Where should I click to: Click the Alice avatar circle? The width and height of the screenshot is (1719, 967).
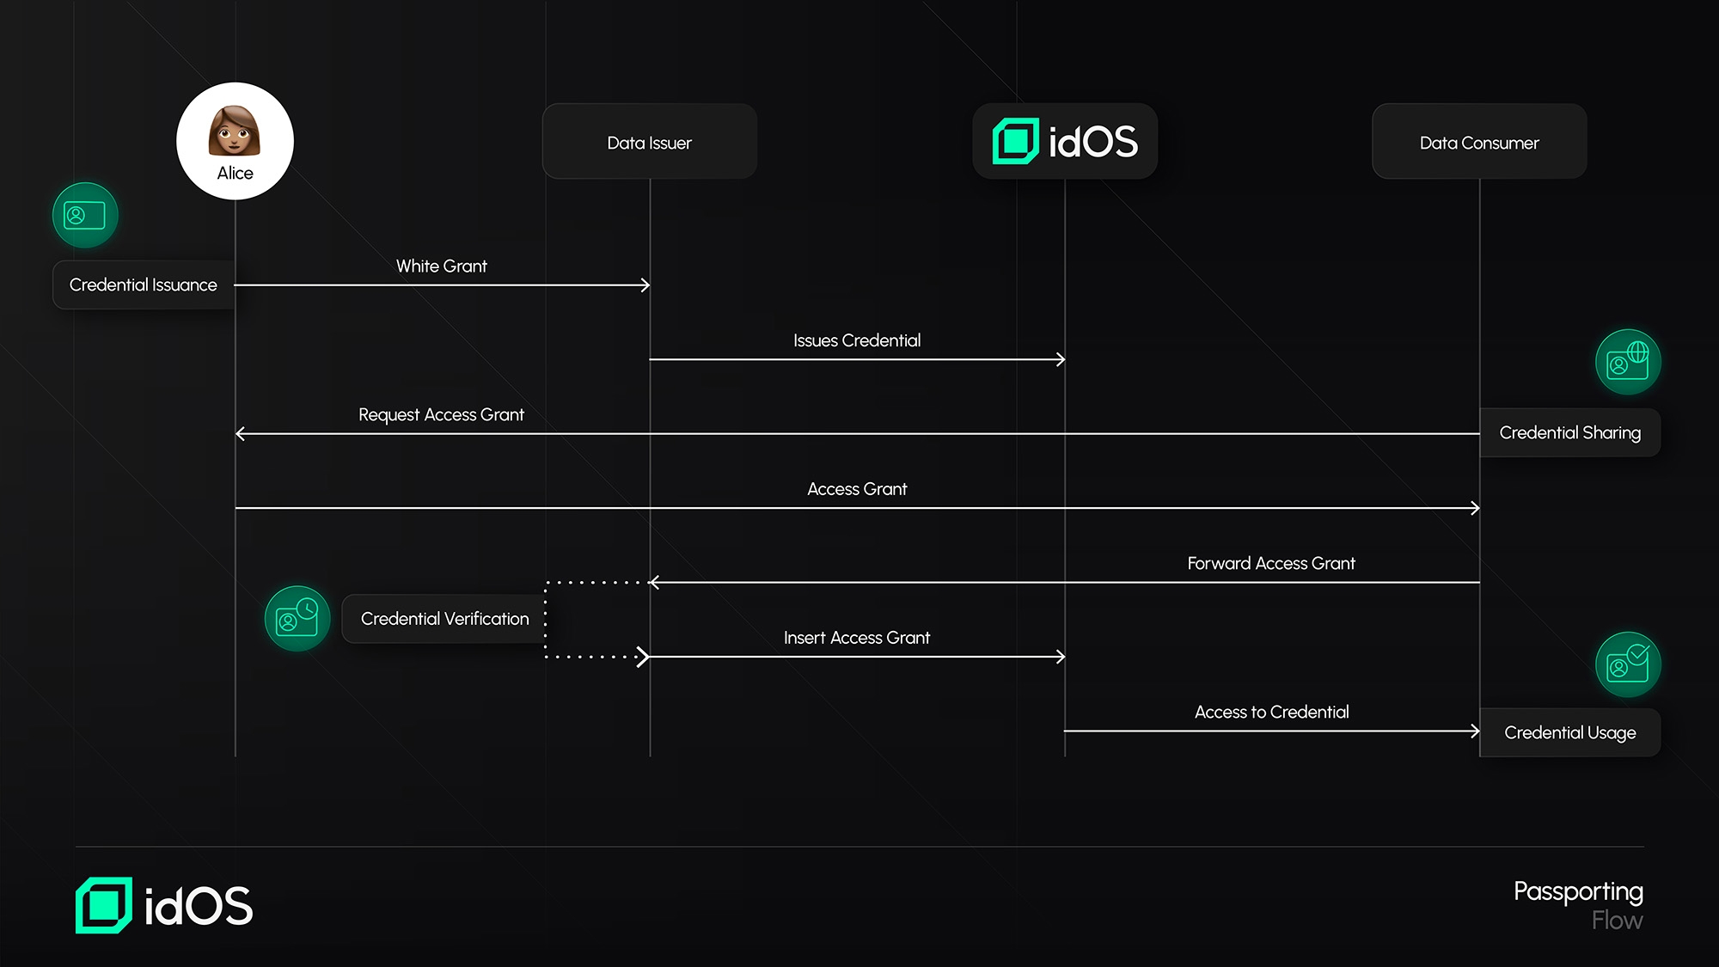click(235, 141)
